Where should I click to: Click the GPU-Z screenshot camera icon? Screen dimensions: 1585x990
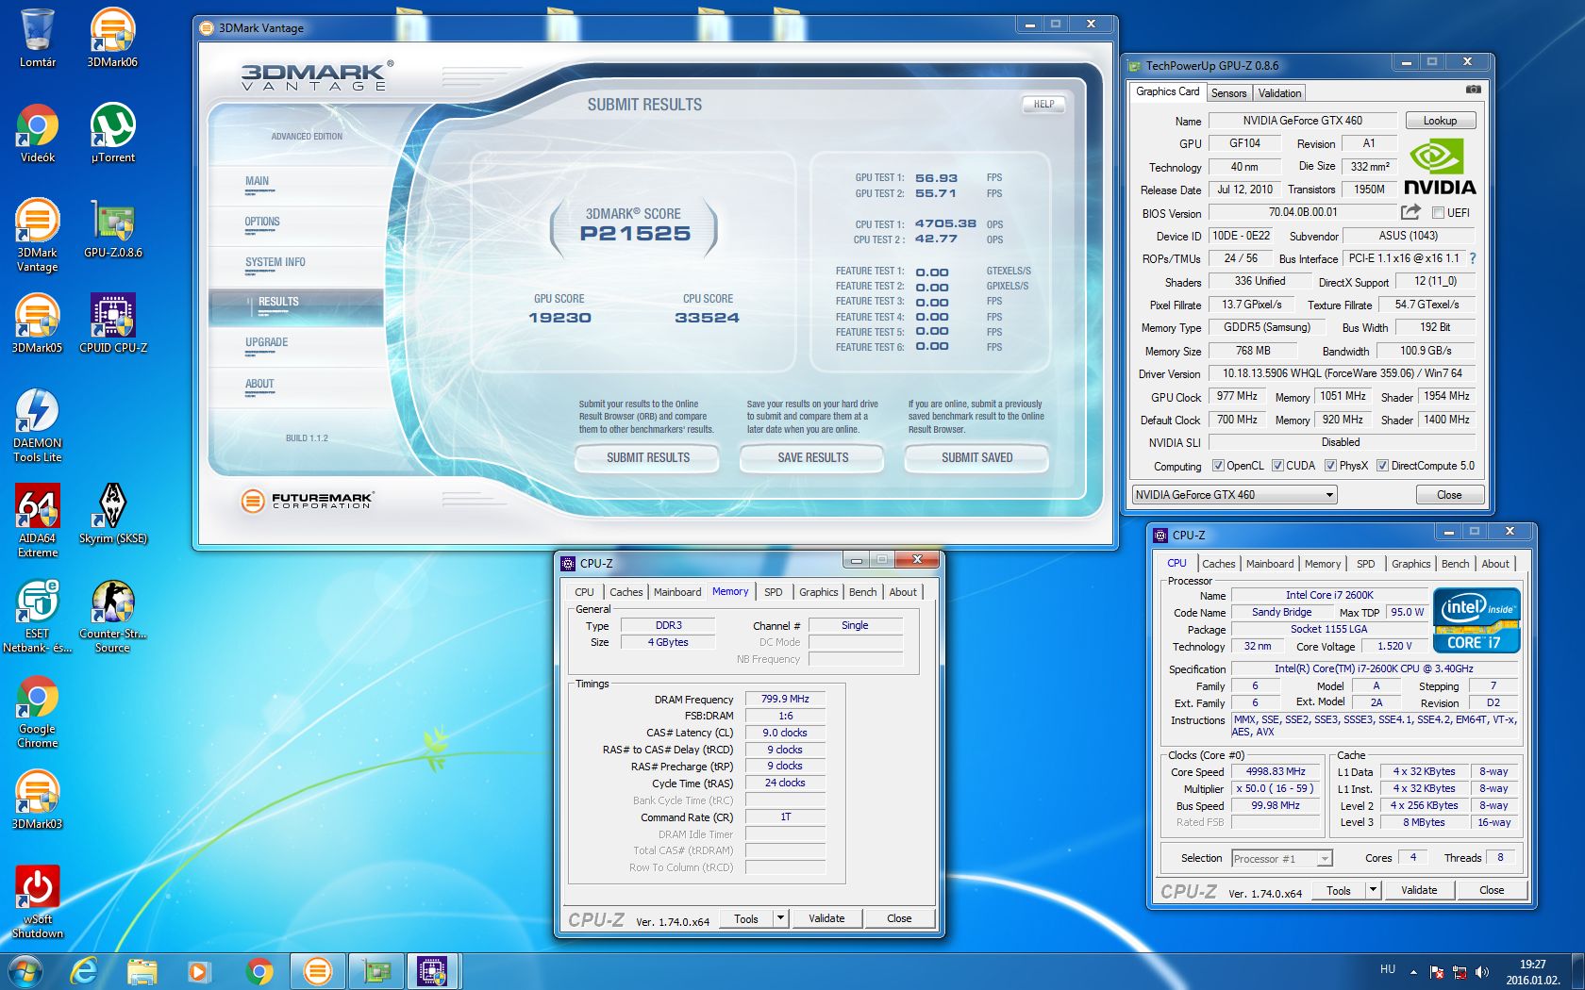click(1473, 90)
